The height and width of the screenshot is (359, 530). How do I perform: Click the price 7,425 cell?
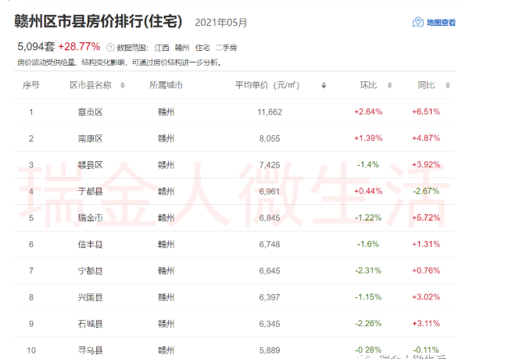click(x=270, y=165)
